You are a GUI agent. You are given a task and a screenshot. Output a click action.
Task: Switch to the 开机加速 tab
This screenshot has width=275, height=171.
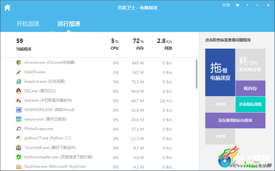tap(27, 24)
